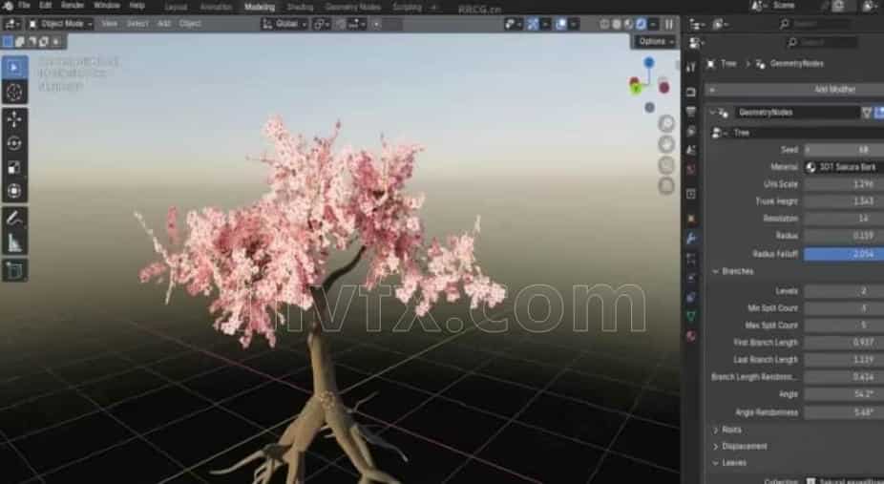Open the Output properties tab
The image size is (884, 484).
tap(691, 112)
